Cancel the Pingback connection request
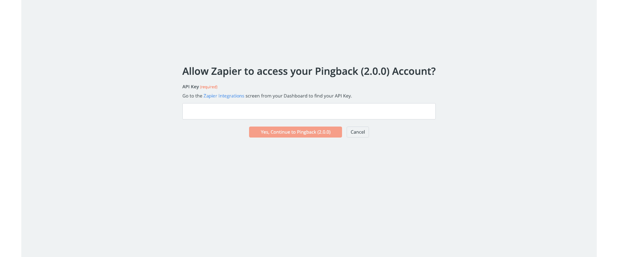The image size is (617, 257). point(357,132)
